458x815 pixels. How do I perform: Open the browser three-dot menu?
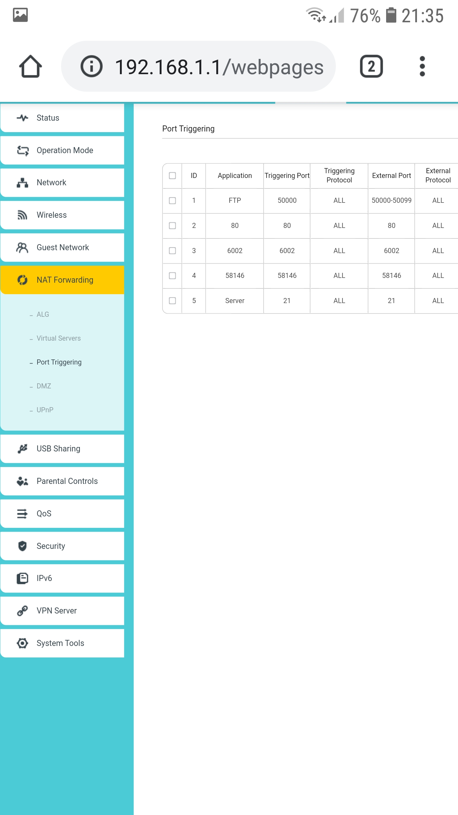(x=422, y=66)
